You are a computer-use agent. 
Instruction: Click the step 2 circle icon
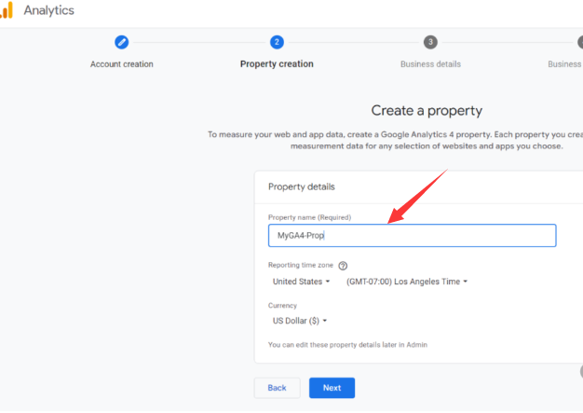(x=277, y=42)
